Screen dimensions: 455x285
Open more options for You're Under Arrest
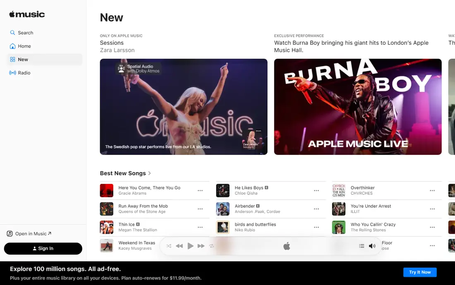click(x=432, y=209)
